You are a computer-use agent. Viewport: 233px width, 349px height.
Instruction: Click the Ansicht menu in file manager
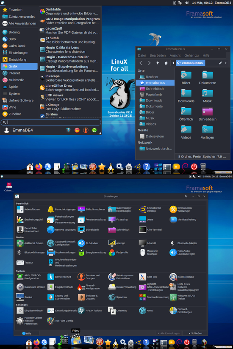point(175,55)
